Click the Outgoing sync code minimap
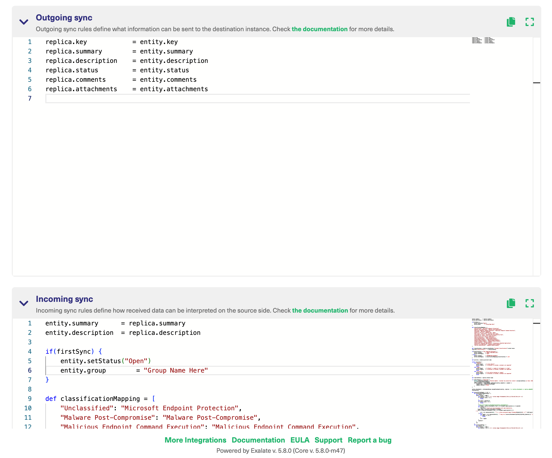 click(x=501, y=156)
